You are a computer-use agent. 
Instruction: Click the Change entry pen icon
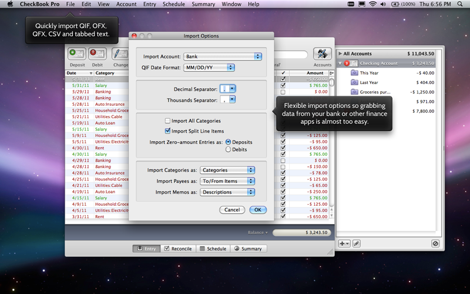[120, 54]
